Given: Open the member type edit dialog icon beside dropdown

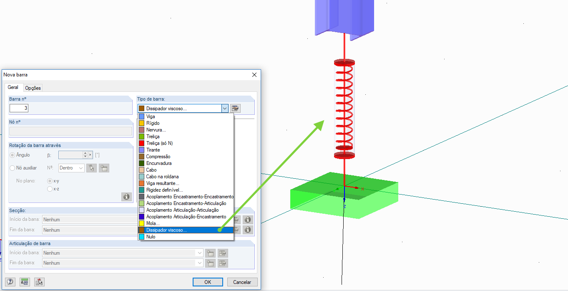Looking at the screenshot, I should (x=235, y=108).
